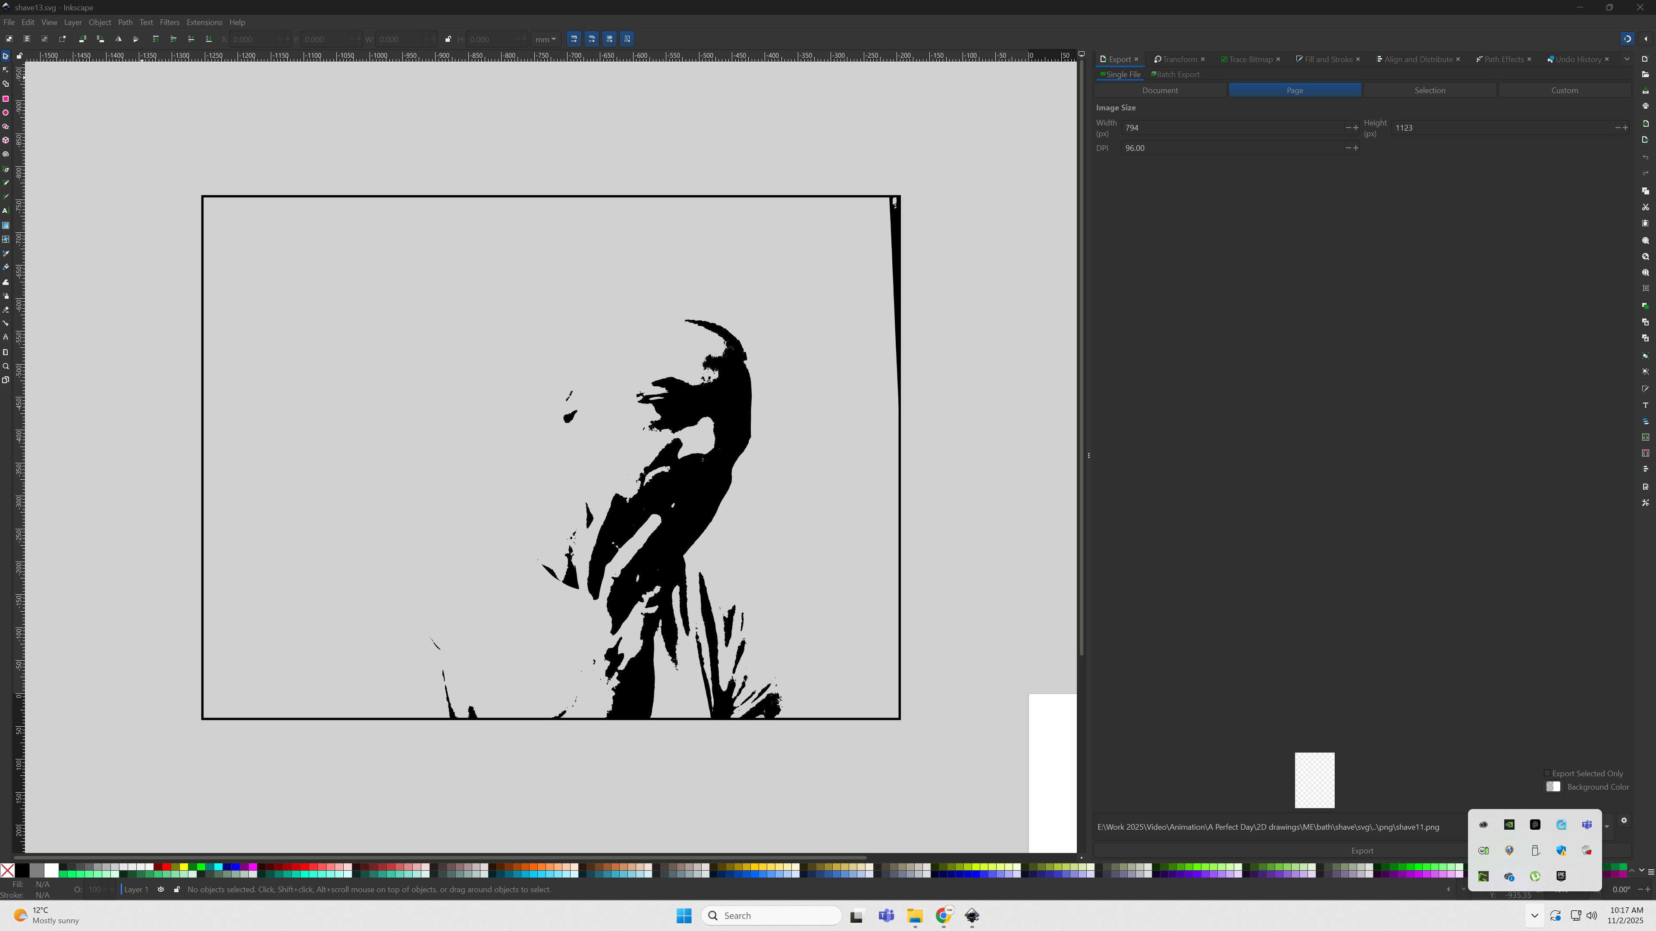
Task: Open the mm units dropdown
Action: click(546, 39)
